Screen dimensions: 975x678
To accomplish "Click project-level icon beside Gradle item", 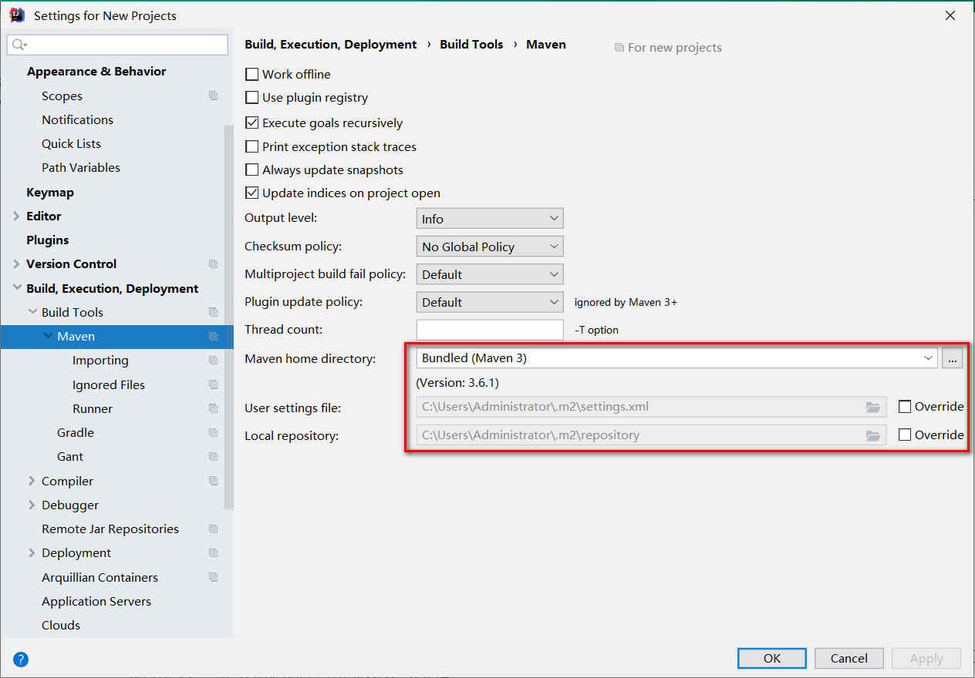I will tap(214, 432).
